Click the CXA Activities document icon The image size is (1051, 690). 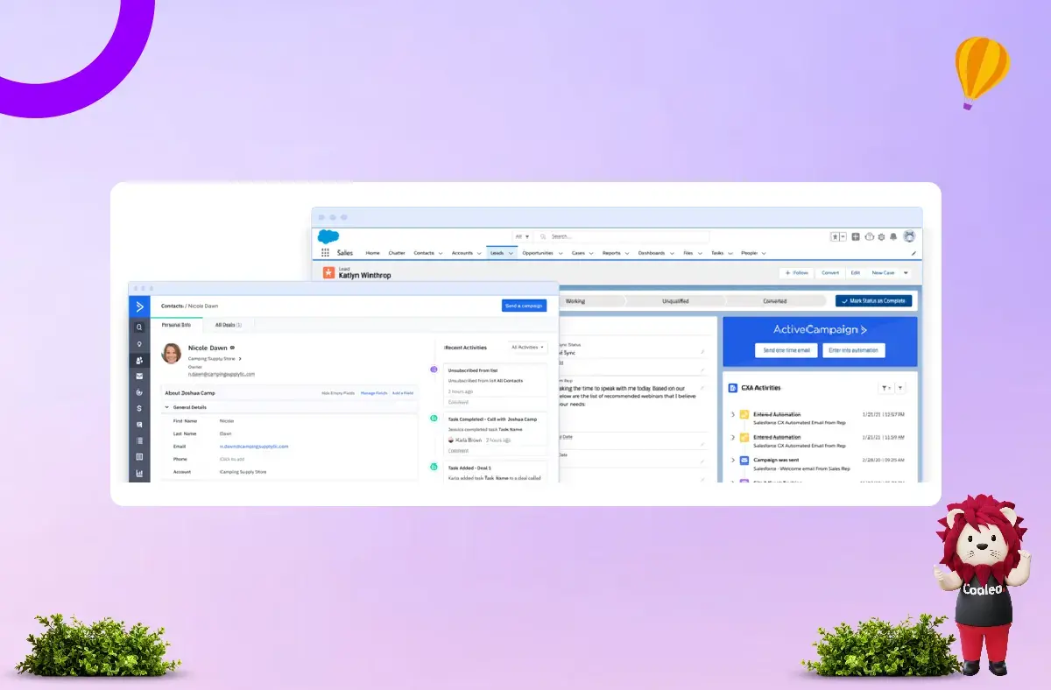(x=733, y=387)
